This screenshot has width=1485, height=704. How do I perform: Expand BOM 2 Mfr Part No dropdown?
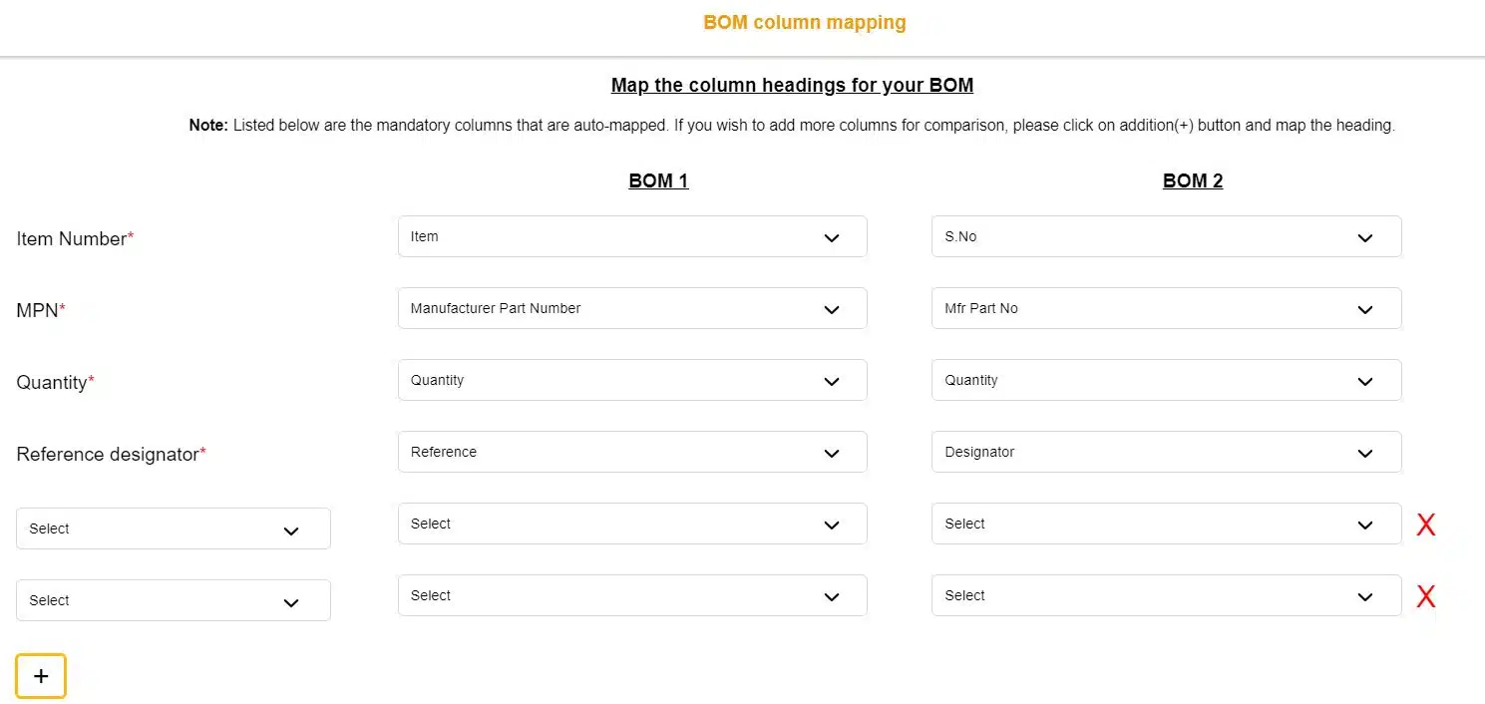click(1166, 308)
